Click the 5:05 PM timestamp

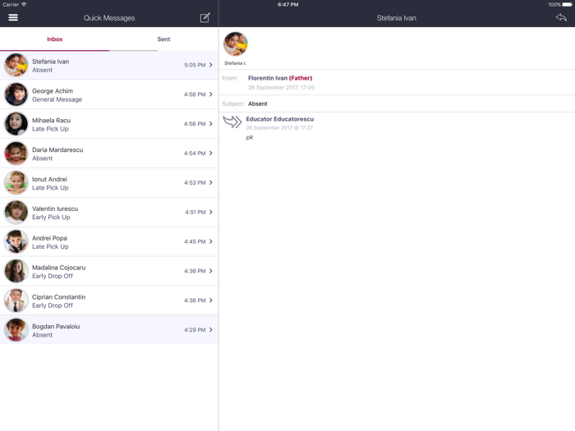pos(195,65)
